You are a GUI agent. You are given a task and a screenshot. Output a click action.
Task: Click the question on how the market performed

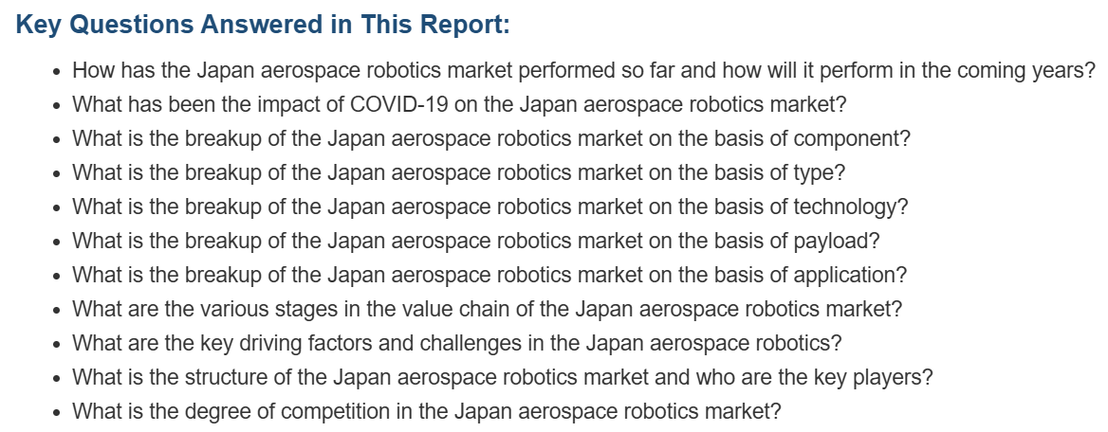coord(583,71)
